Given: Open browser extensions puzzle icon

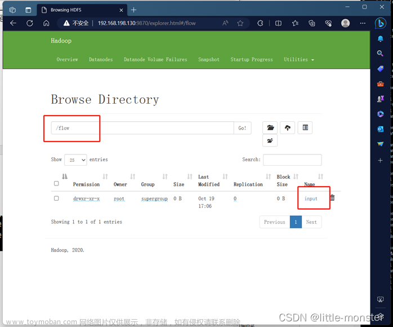Looking at the screenshot, I should pyautogui.click(x=261, y=23).
